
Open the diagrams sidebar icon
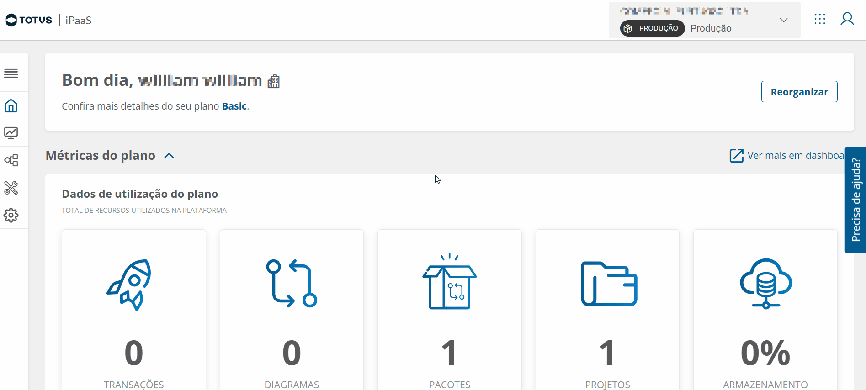[x=11, y=160]
